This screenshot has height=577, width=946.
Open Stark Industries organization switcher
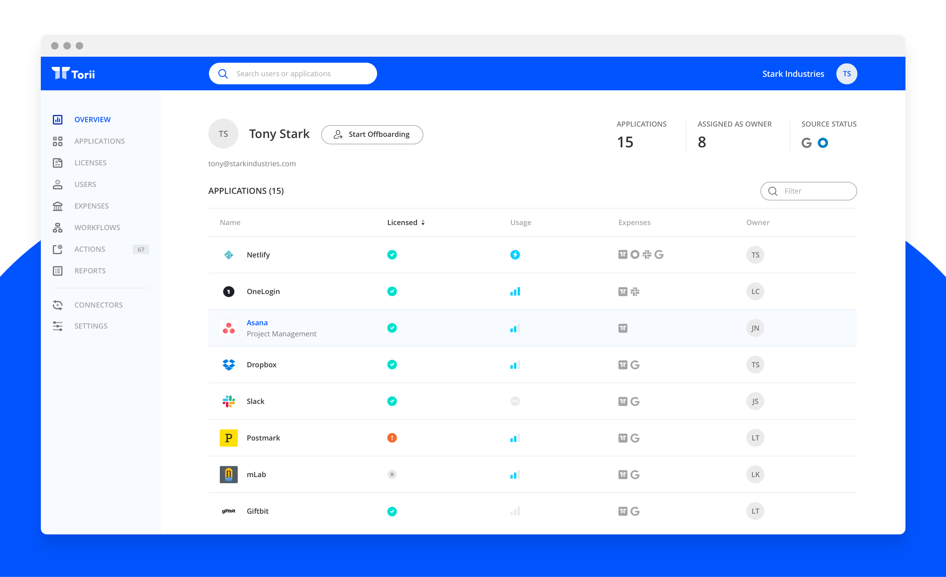(x=793, y=74)
